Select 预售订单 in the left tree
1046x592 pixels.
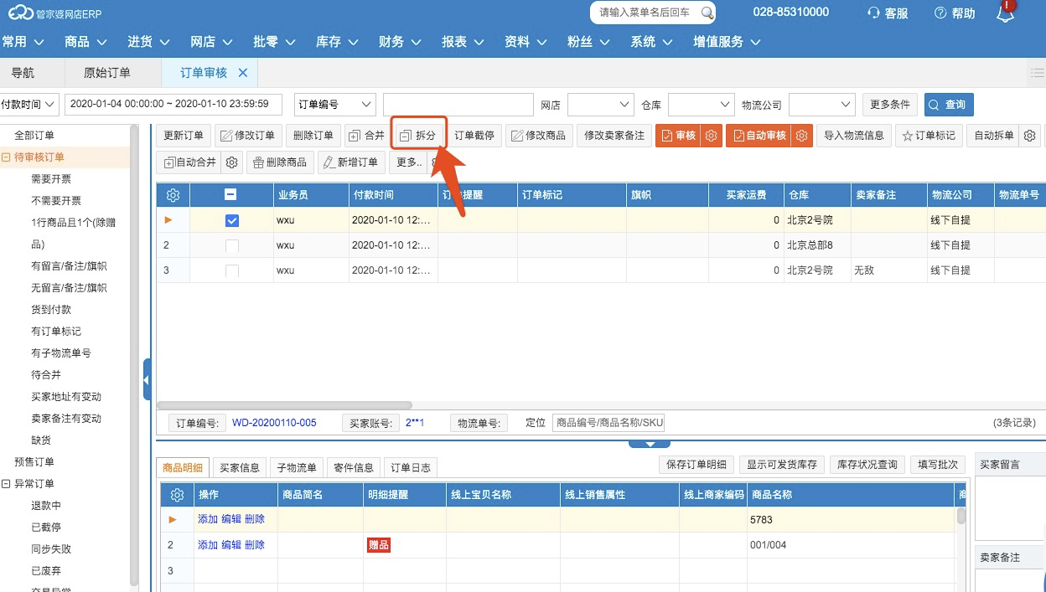coord(34,461)
